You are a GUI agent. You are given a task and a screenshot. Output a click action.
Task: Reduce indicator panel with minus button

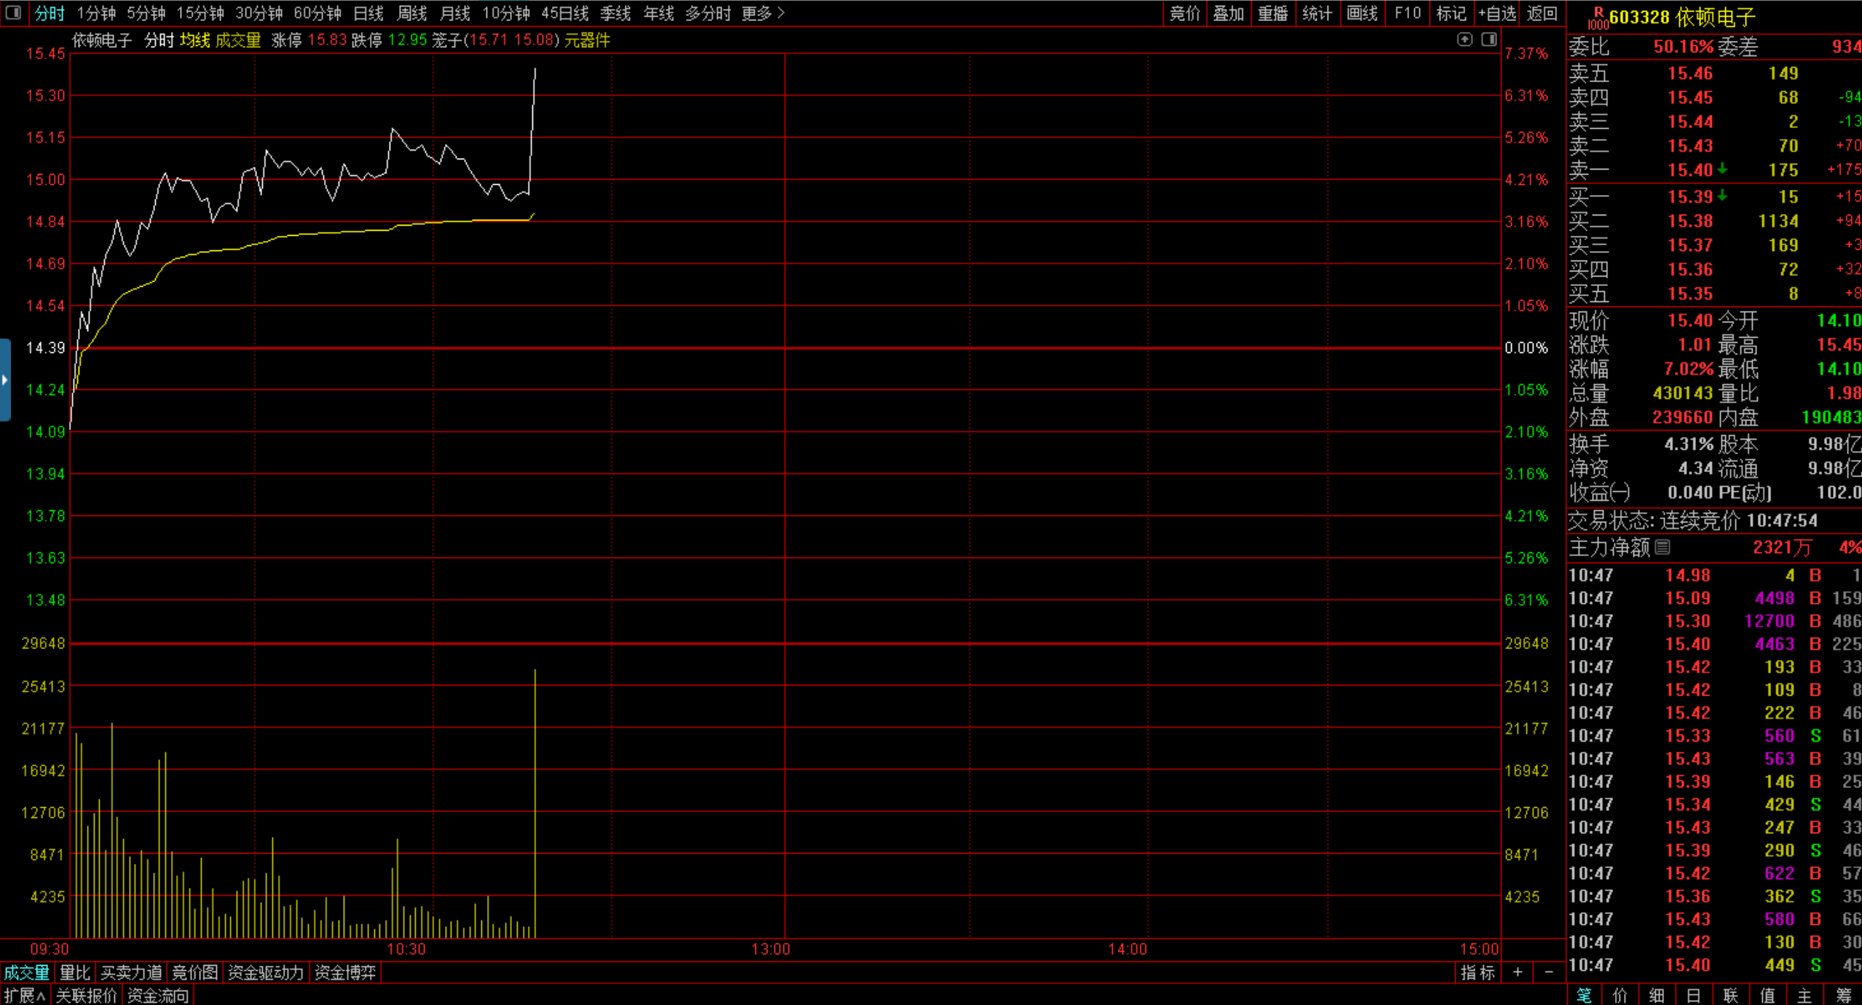[x=1549, y=972]
